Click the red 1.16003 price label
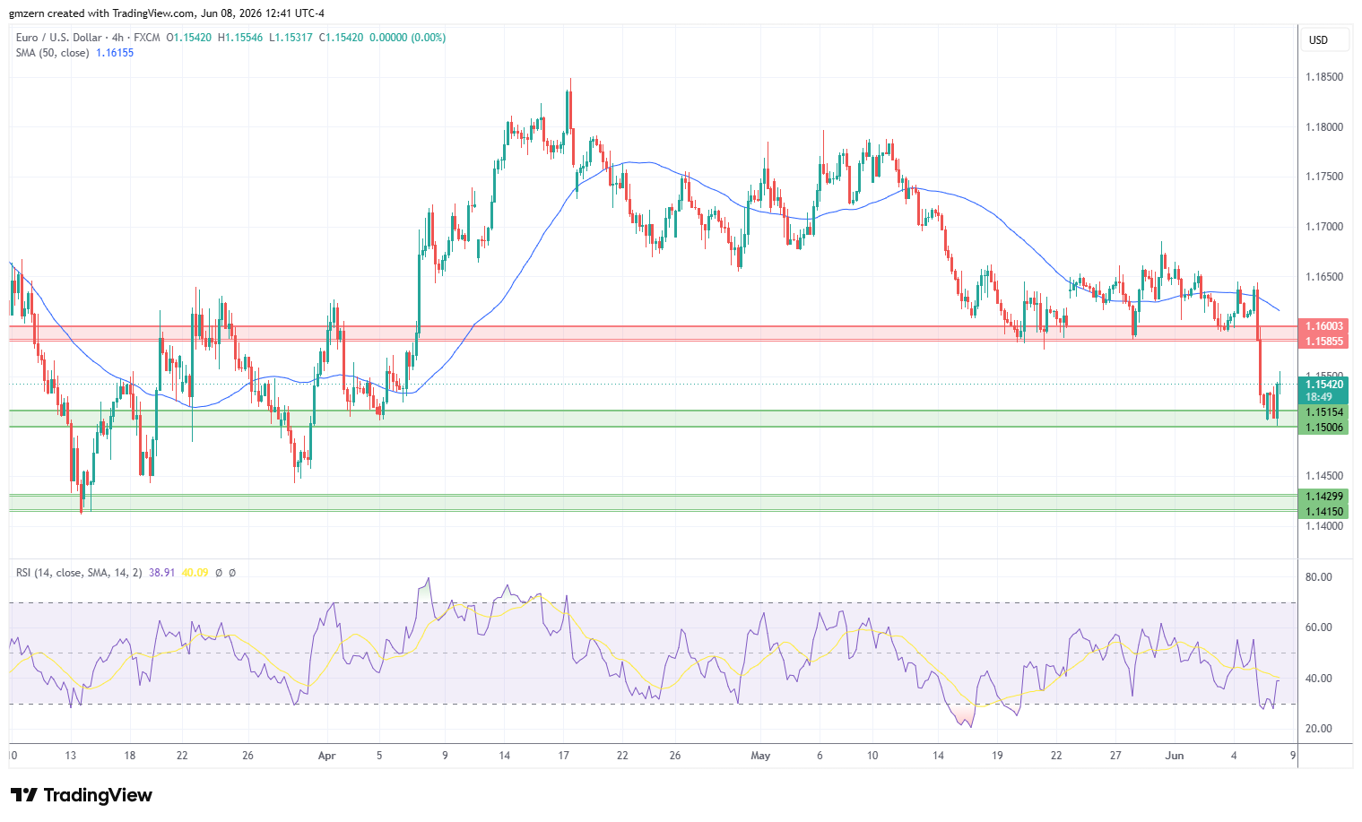This screenshot has width=1362, height=822. pyautogui.click(x=1323, y=326)
